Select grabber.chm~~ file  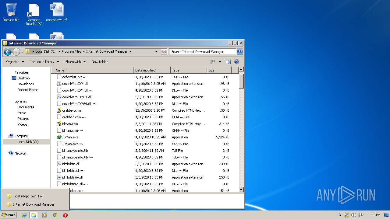pos(74,117)
